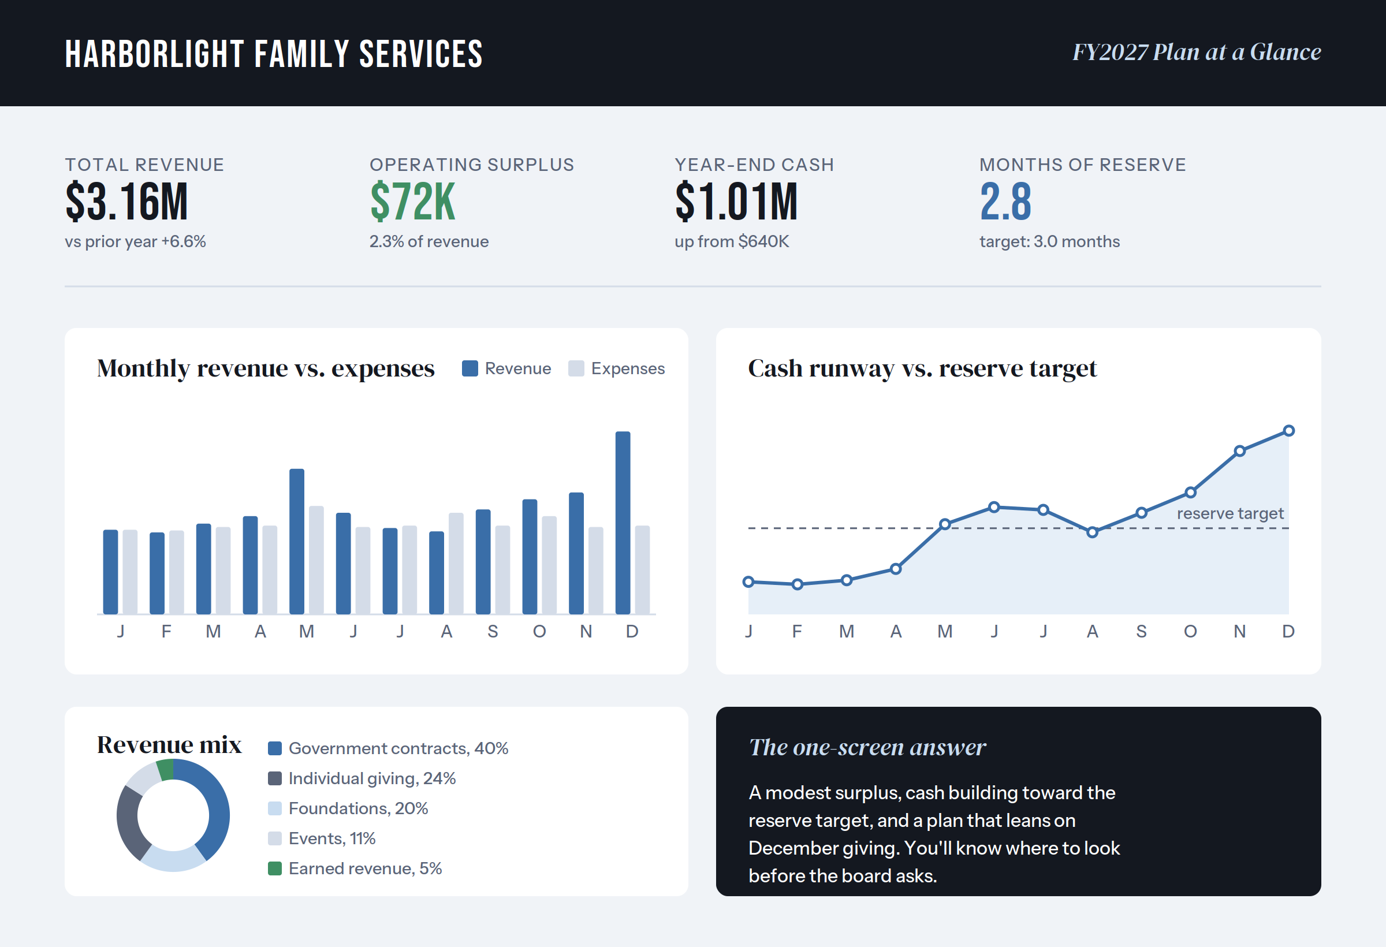Click 'Monthly revenue vs. expenses' chart title
This screenshot has width=1386, height=947.
click(x=266, y=368)
